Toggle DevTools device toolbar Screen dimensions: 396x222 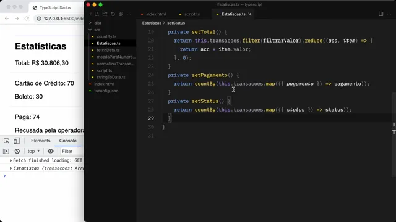click(x=17, y=141)
